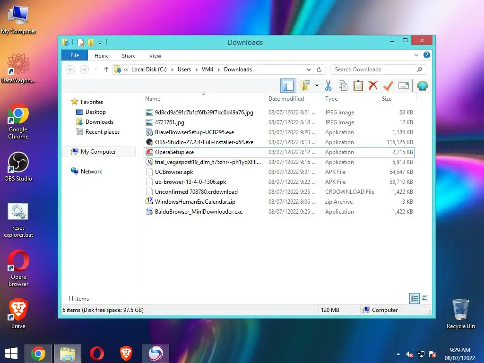Click the Help question mark icon
The image size is (484, 363).
(427, 55)
